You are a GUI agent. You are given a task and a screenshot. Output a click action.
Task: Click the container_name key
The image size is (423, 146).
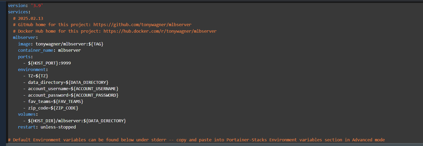(x=36, y=50)
